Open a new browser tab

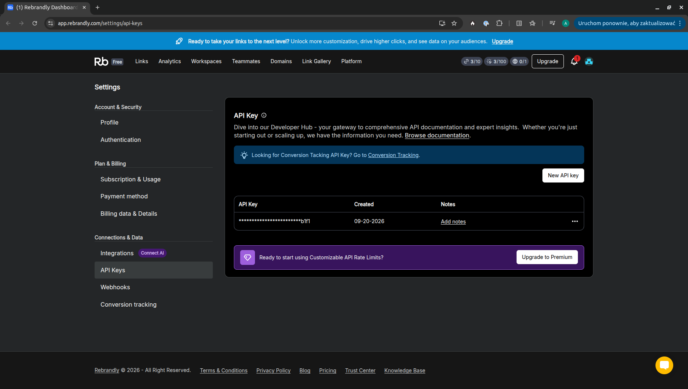pos(98,7)
